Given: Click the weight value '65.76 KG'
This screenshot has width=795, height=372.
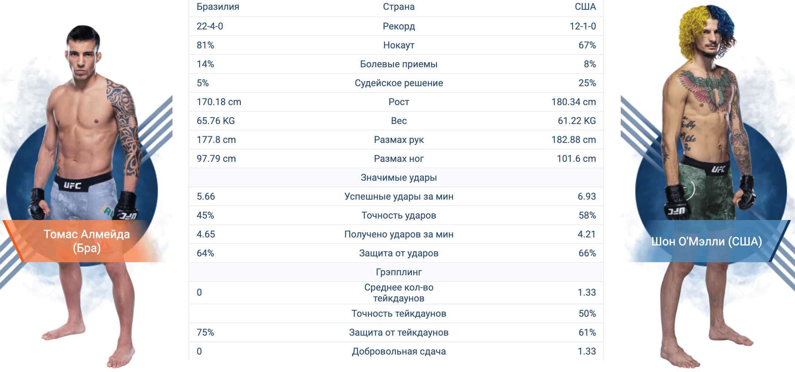Looking at the screenshot, I should click(x=216, y=121).
